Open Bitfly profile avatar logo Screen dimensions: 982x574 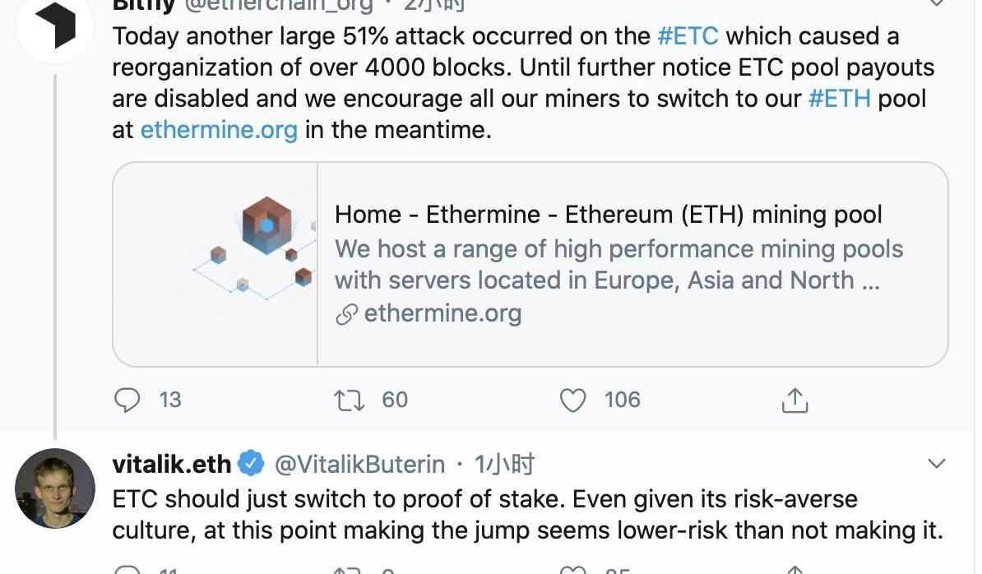point(55,25)
